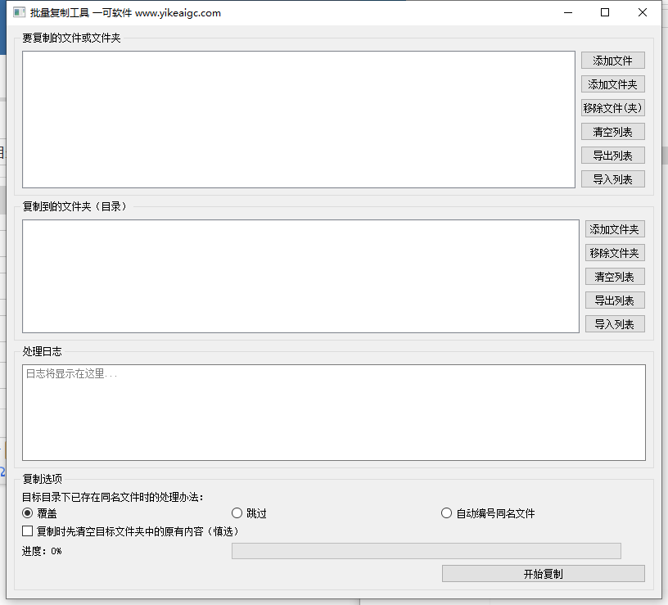Click 移除文件夹 in destination section

point(615,253)
